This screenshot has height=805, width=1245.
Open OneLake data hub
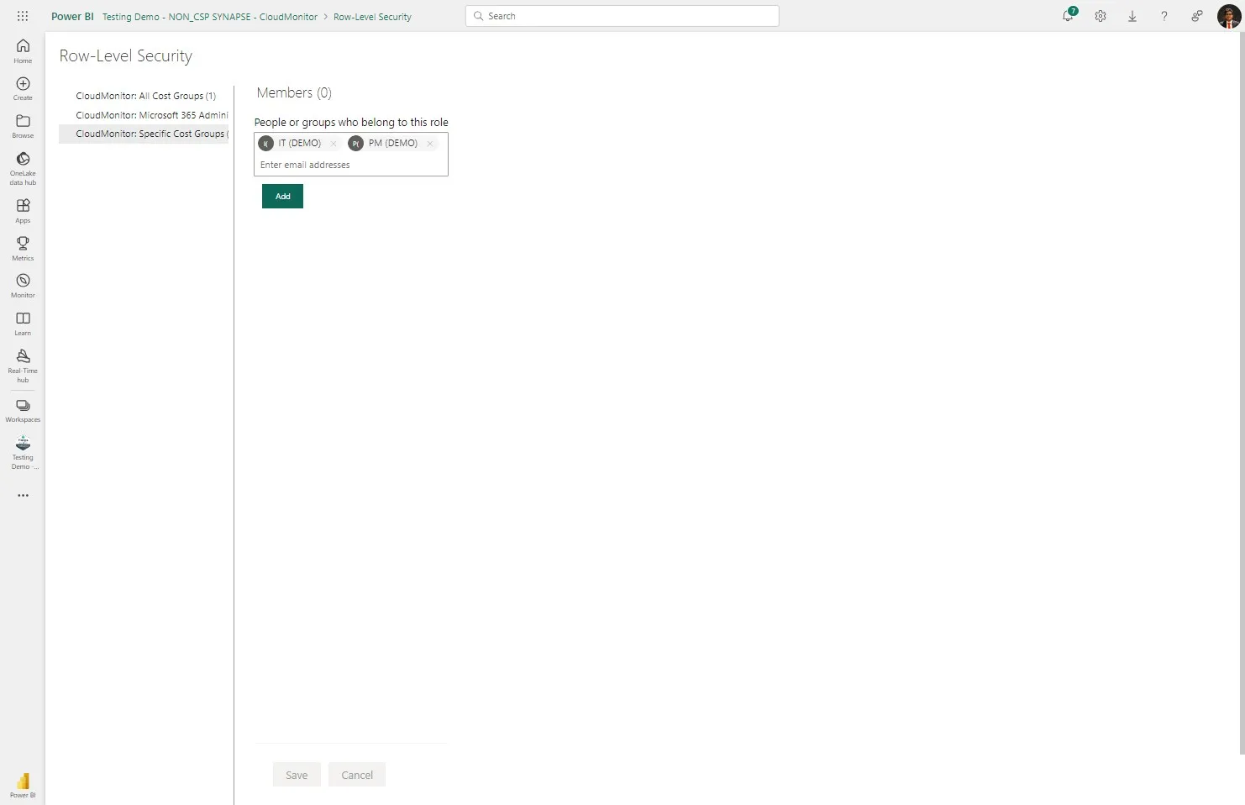pos(23,168)
